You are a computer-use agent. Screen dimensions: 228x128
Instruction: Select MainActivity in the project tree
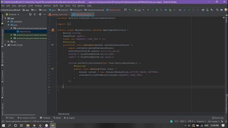coord(25,32)
